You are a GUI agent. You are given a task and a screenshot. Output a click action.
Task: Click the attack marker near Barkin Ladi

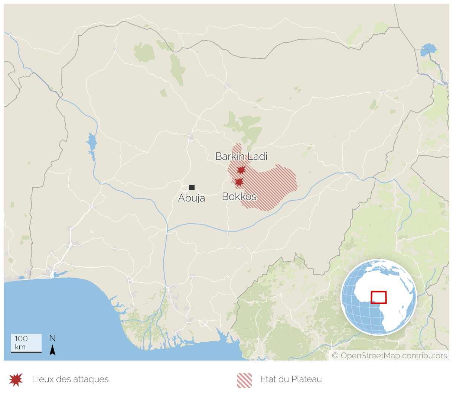coord(241,170)
